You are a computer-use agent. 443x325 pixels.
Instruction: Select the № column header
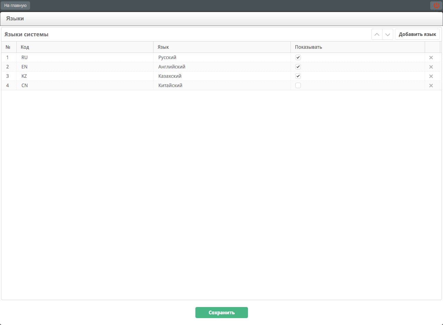pos(9,47)
